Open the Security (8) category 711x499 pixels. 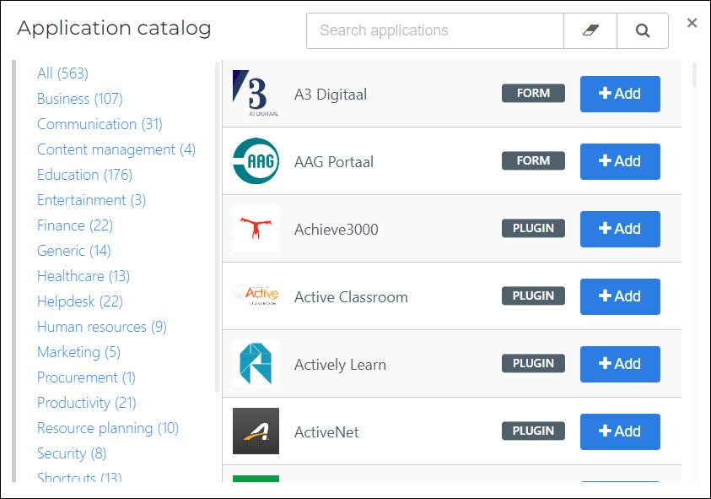(x=72, y=453)
